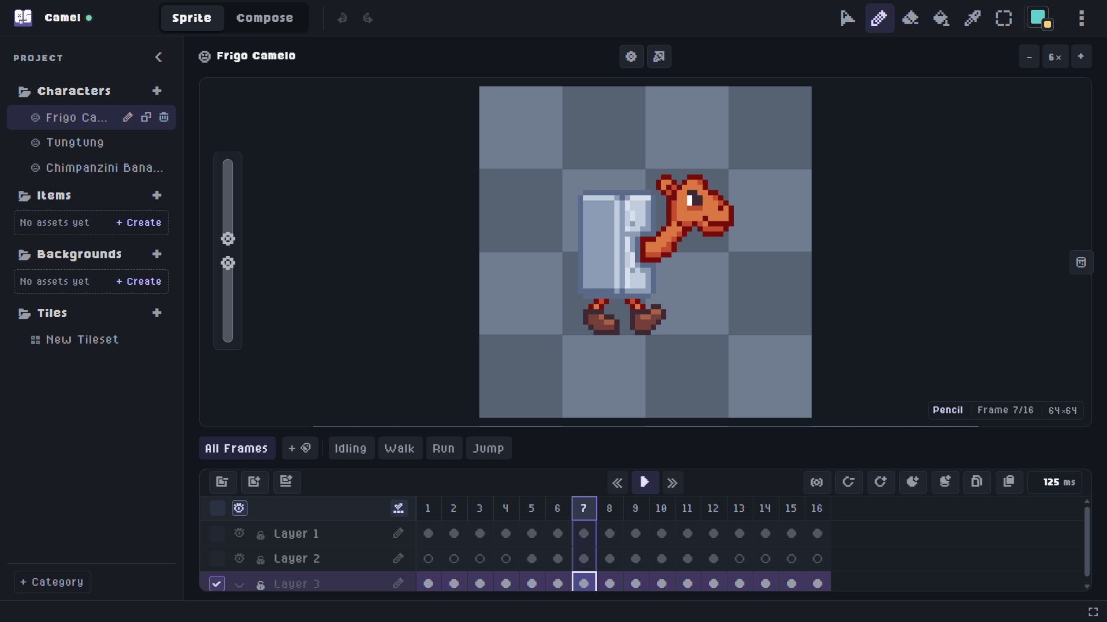This screenshot has width=1107, height=622.
Task: Select the All Frames animation tab
Action: [x=237, y=448]
